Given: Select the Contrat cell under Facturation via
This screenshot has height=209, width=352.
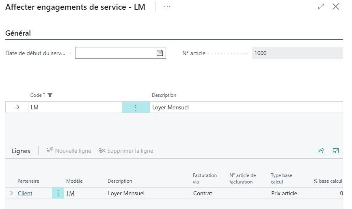Looking at the screenshot, I should pos(203,193).
